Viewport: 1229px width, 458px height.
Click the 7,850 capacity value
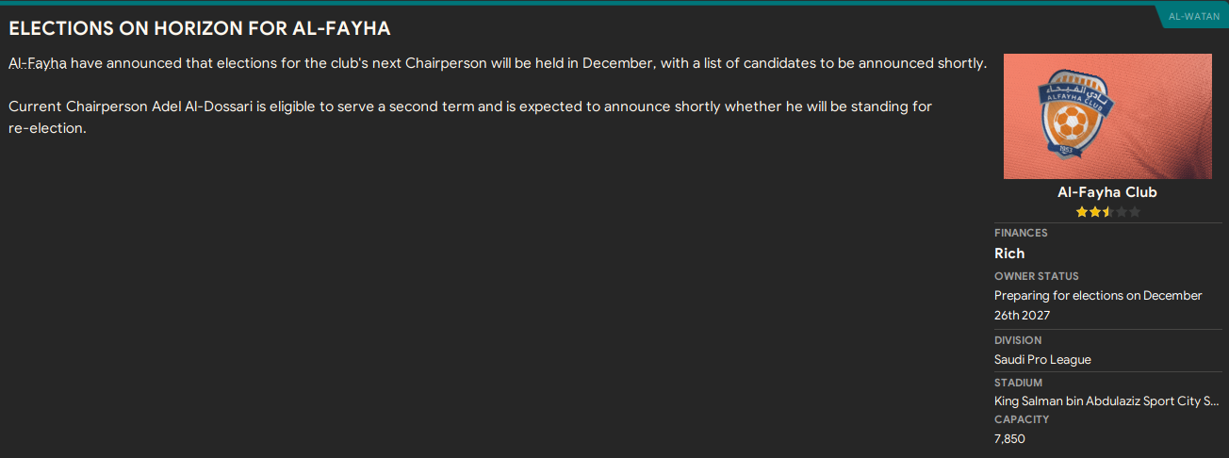pos(1009,439)
